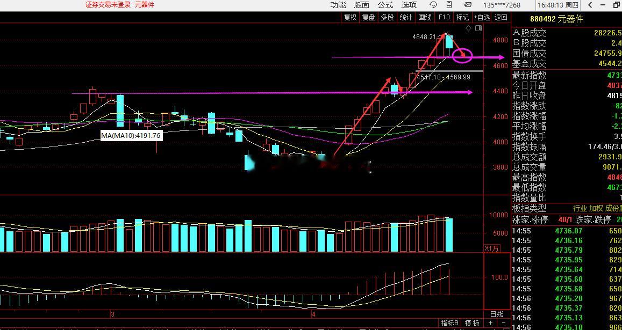The image size is (622, 330).
Task: Click the 最新指数 label
Action: point(529,75)
